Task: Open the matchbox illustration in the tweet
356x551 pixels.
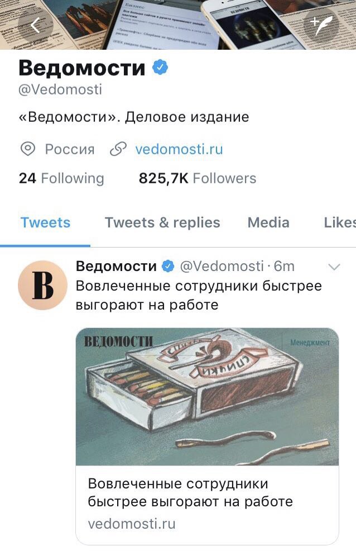Action: point(207,396)
